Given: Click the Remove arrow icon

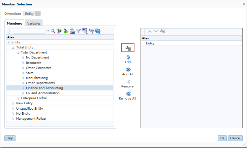Looking at the screenshot, I should (x=128, y=82).
